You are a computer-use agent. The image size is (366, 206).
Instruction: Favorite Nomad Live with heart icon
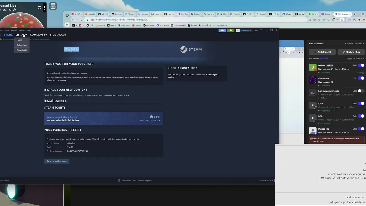[x=39, y=8]
